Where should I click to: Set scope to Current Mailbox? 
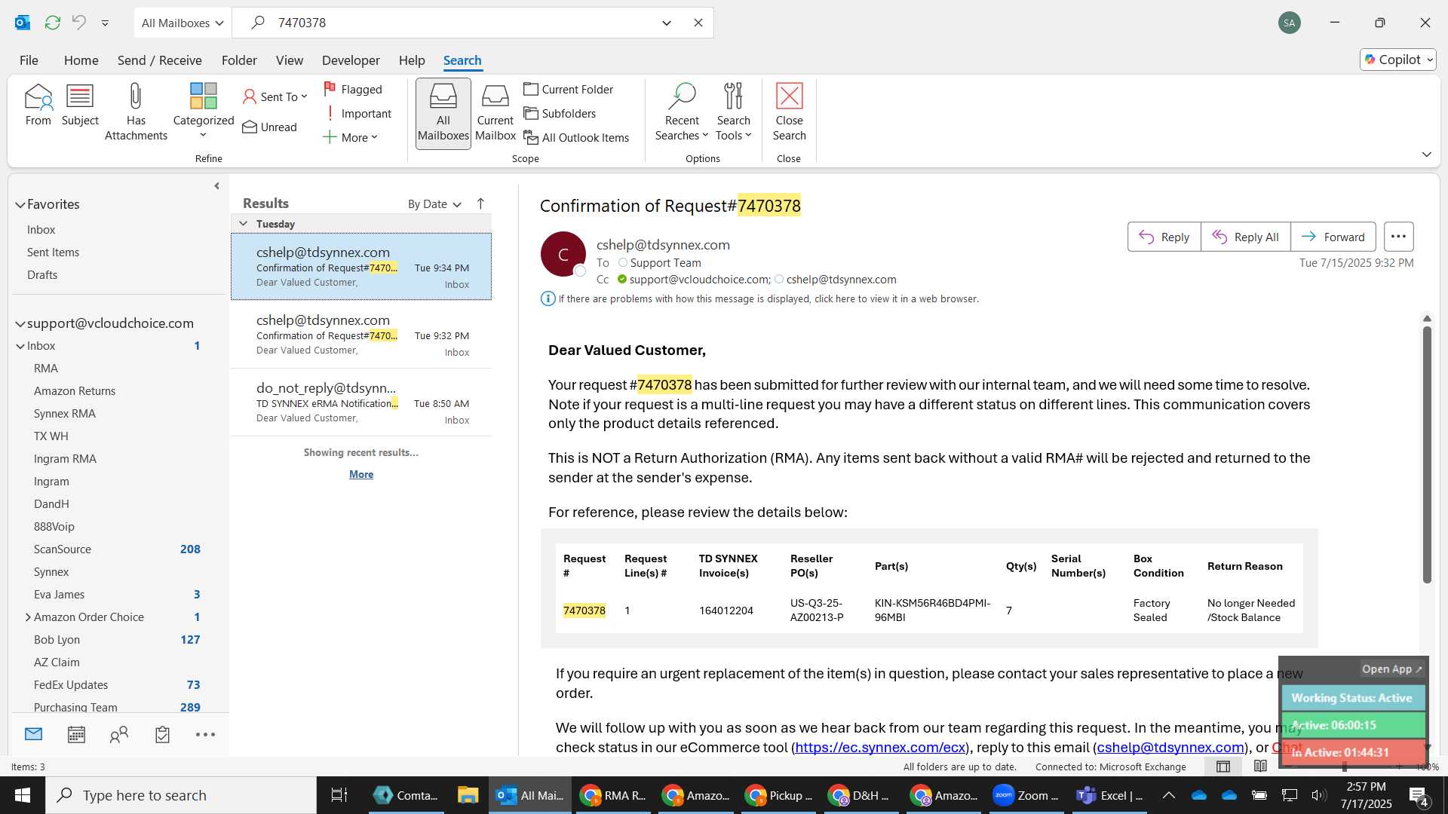(x=495, y=113)
